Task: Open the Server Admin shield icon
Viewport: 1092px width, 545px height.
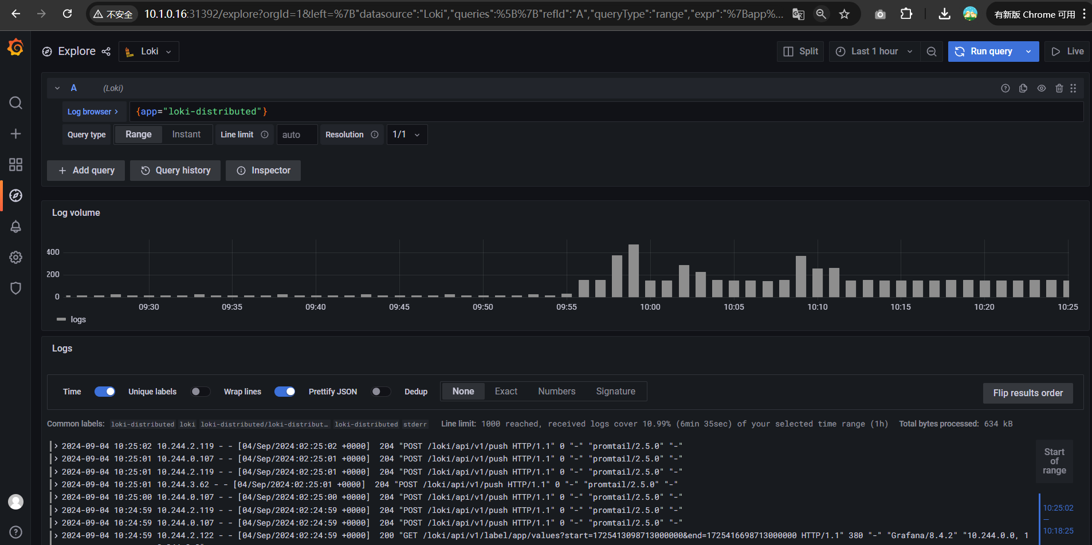Action: [15, 288]
